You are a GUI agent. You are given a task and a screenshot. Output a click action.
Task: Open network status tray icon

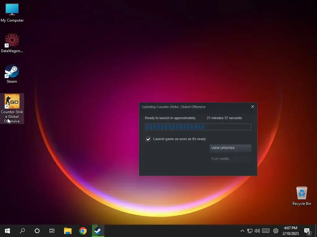pyautogui.click(x=250, y=231)
